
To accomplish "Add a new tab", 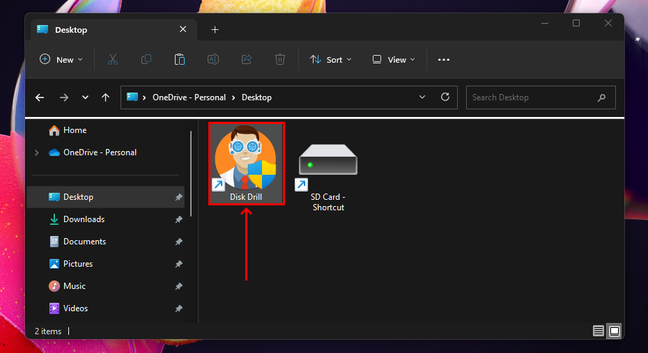I will (x=215, y=30).
